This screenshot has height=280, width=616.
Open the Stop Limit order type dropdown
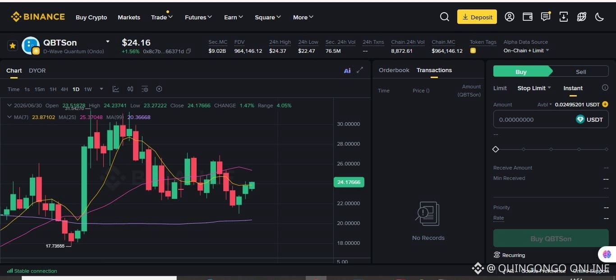(534, 88)
